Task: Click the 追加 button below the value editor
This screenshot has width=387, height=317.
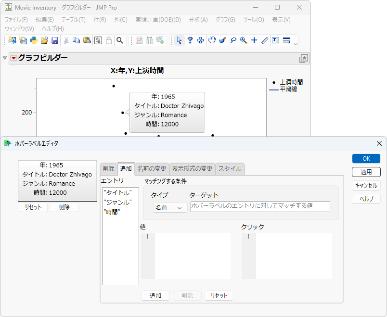Action: [155, 295]
